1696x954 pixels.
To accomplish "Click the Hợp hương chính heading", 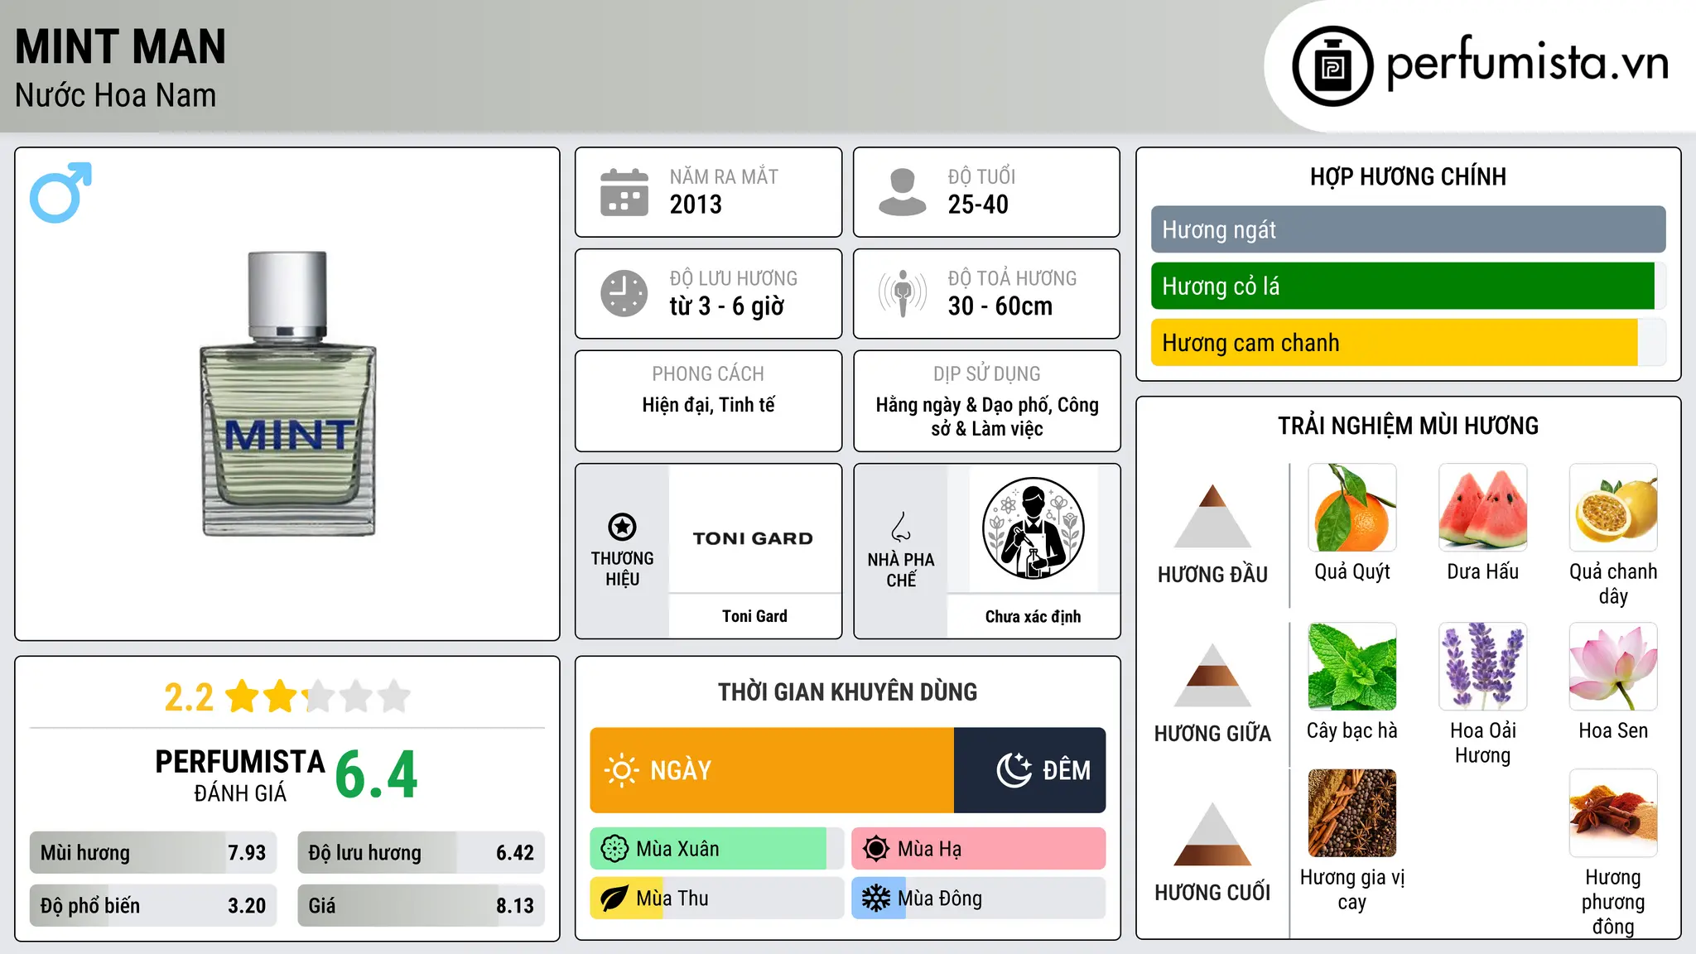I will [x=1408, y=176].
